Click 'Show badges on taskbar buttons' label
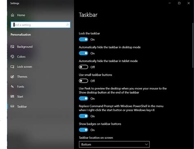 100,124
